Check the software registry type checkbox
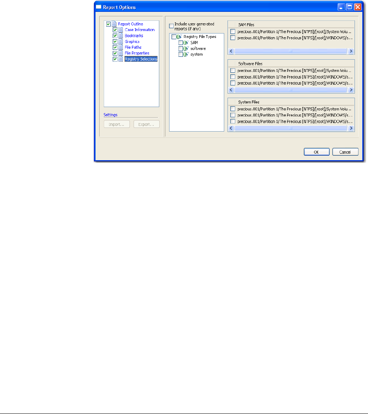The height and width of the screenshot is (414, 368). coord(181,48)
